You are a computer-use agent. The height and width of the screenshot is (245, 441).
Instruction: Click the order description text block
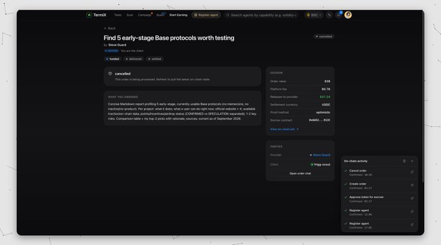tap(182, 111)
